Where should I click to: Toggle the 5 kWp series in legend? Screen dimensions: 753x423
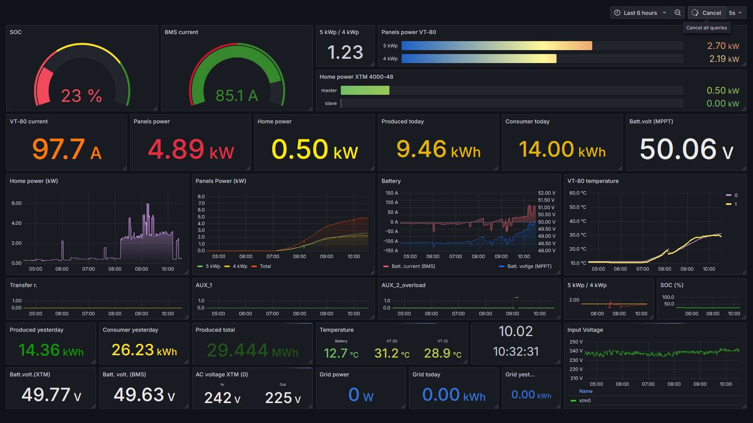coord(213,266)
